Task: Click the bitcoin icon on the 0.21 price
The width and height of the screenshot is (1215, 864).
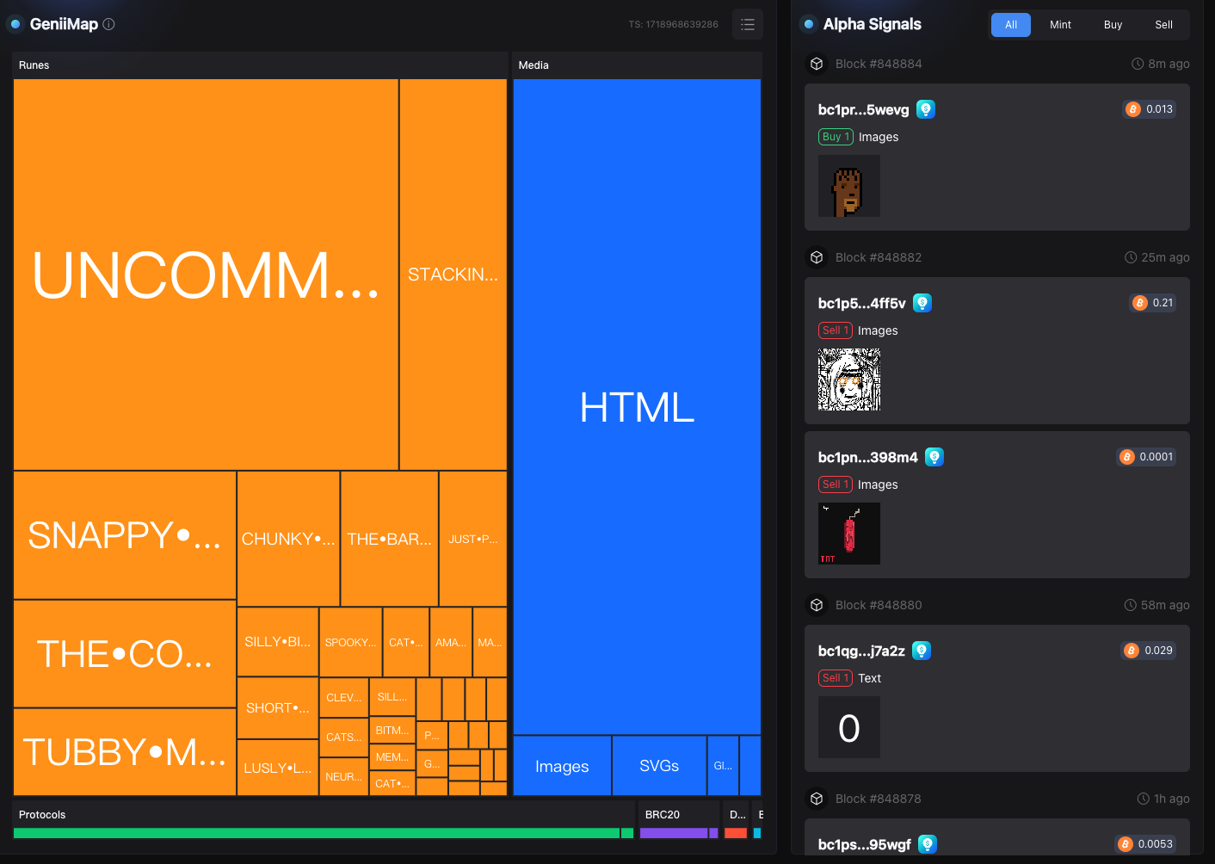Action: tap(1139, 303)
